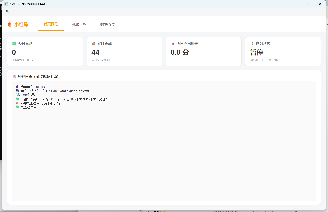Image resolution: width=328 pixels, height=212 pixels.
Task: Click the check icon on 一键导入完成 line
Action: [17, 99]
